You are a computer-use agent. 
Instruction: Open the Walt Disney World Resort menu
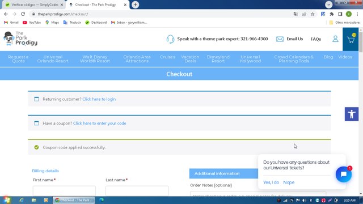[x=95, y=59]
